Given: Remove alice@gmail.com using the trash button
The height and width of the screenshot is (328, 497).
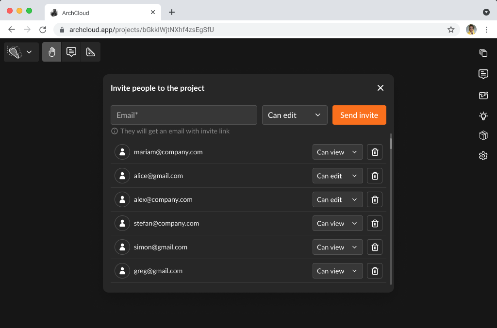Looking at the screenshot, I should point(374,176).
